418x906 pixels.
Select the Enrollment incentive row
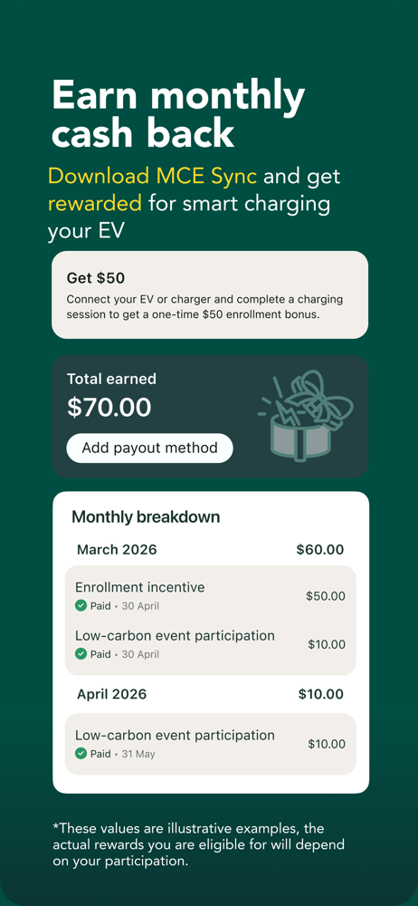coord(210,596)
